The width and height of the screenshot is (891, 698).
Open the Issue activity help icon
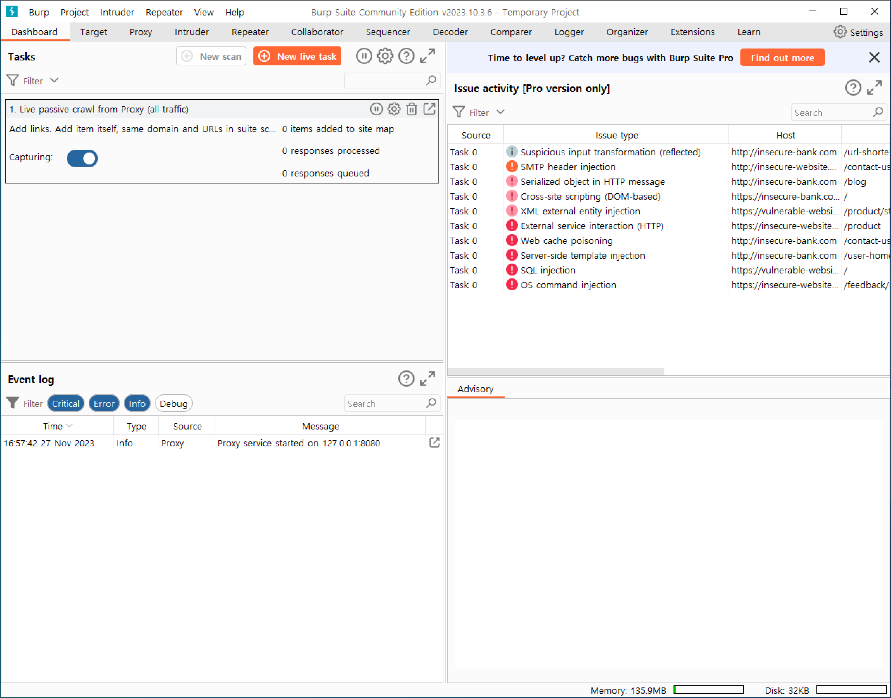(853, 88)
